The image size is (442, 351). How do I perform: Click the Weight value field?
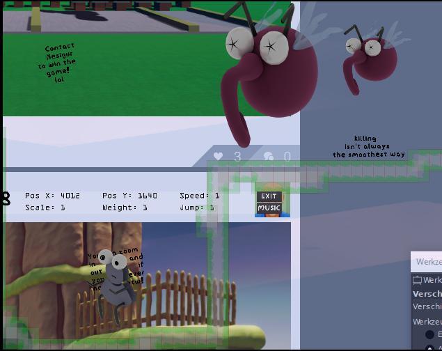click(145, 208)
